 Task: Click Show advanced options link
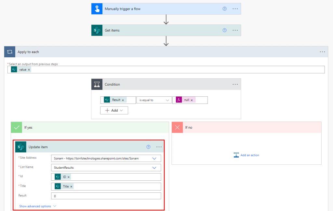tap(35, 206)
